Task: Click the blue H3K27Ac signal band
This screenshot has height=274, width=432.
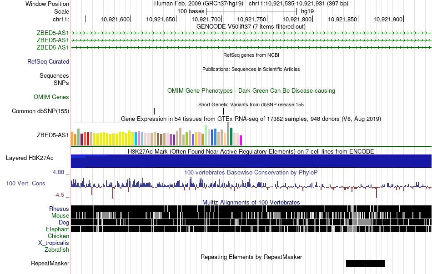Action: (x=251, y=161)
